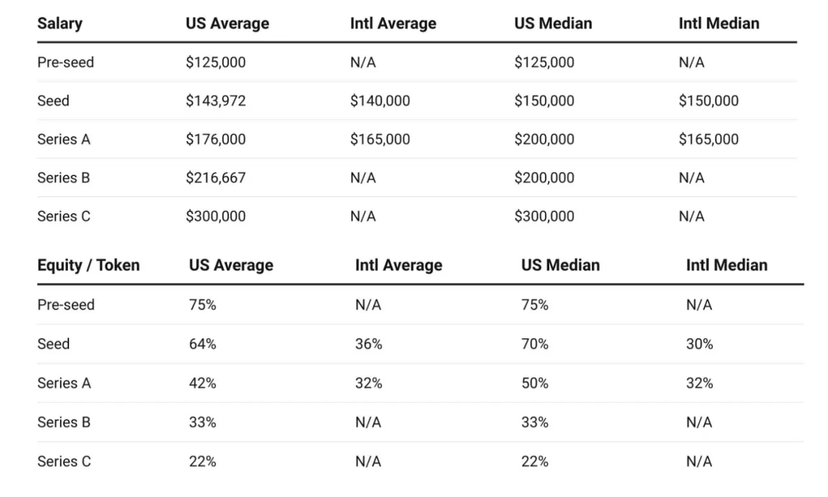Select US Average header in Salary table
Viewport: 828px width, 497px height.
(227, 23)
